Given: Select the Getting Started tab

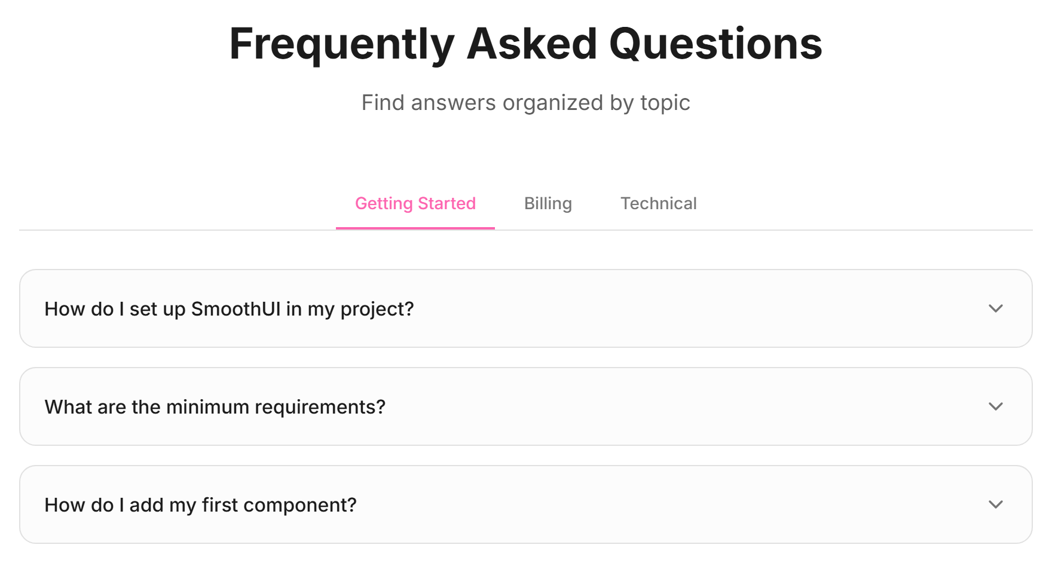Looking at the screenshot, I should pos(415,203).
